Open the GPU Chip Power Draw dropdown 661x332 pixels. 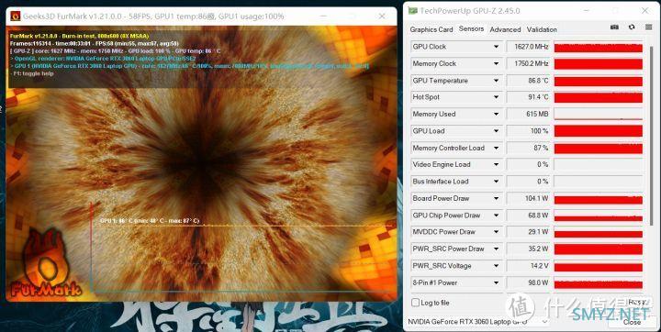pyautogui.click(x=496, y=216)
